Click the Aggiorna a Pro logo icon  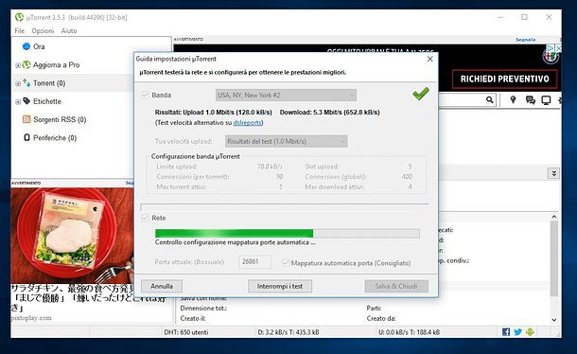click(x=26, y=64)
